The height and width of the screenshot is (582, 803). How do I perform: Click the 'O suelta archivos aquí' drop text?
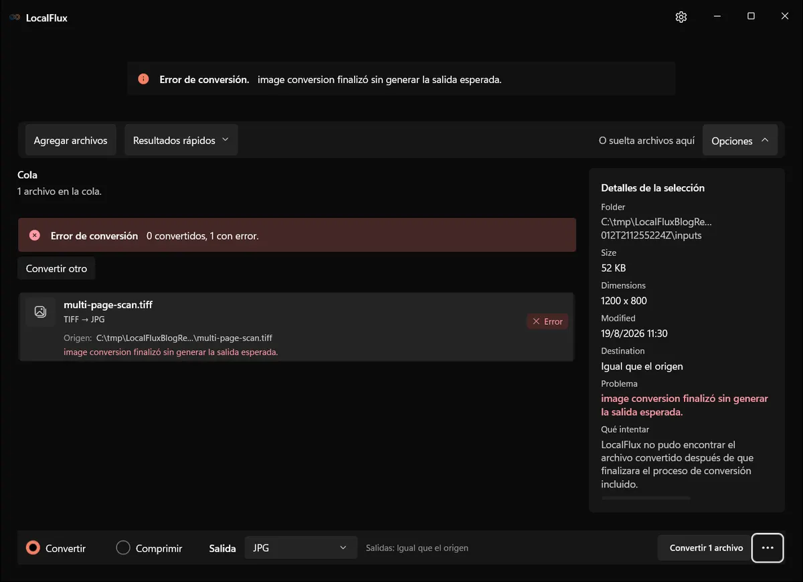(647, 141)
